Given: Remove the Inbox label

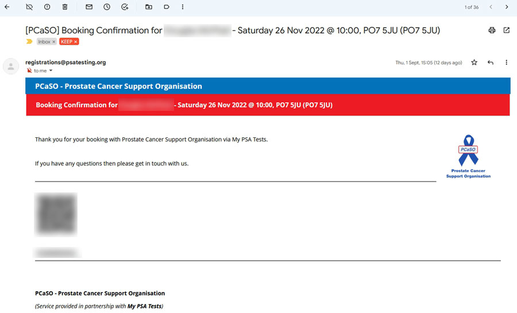Looking at the screenshot, I should pos(54,42).
